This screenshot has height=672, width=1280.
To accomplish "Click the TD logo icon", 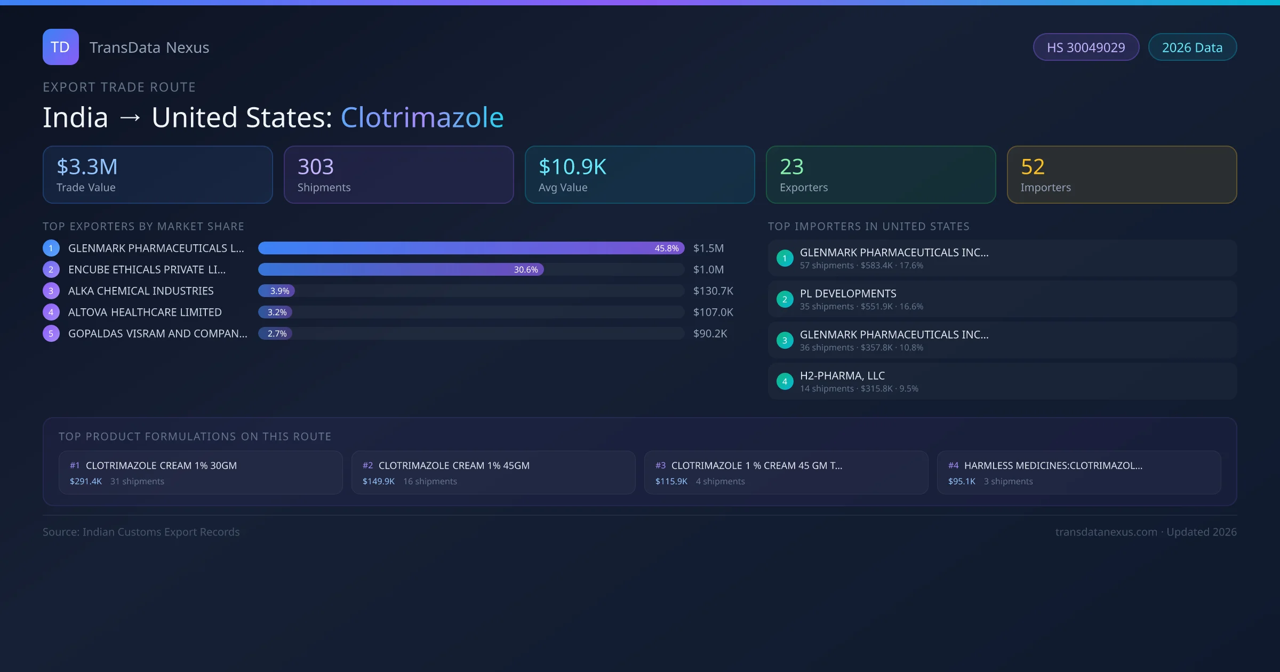I will pos(60,47).
